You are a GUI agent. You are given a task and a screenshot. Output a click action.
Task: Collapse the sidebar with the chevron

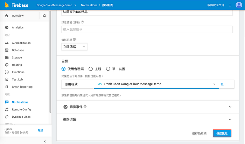[x=45, y=141]
